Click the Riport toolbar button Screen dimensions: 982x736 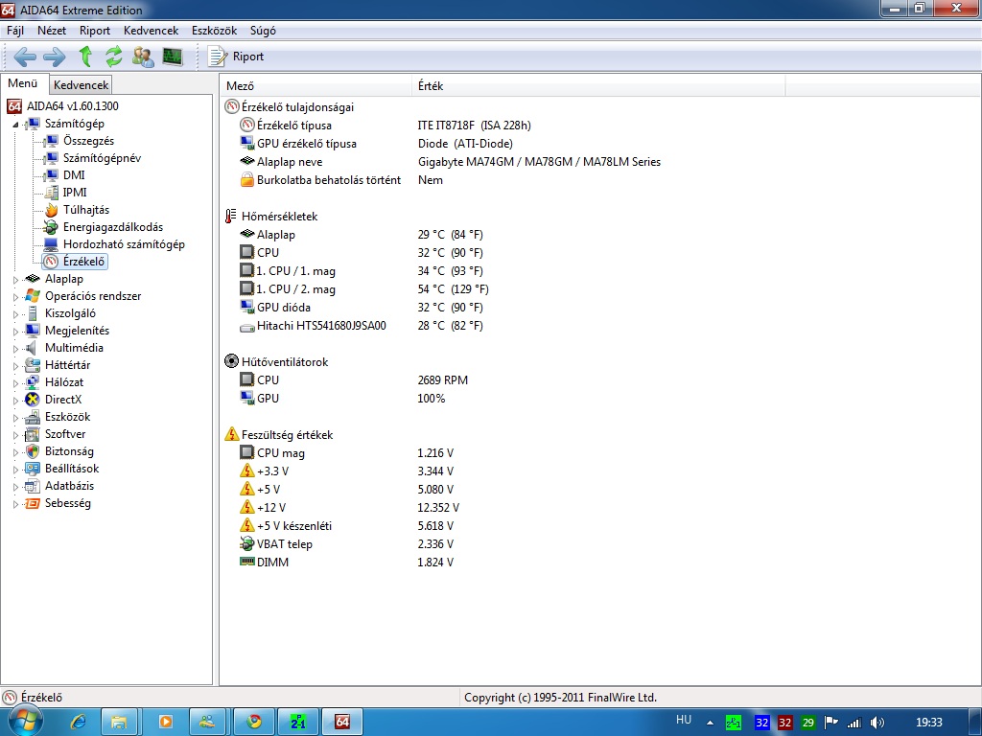[236, 57]
